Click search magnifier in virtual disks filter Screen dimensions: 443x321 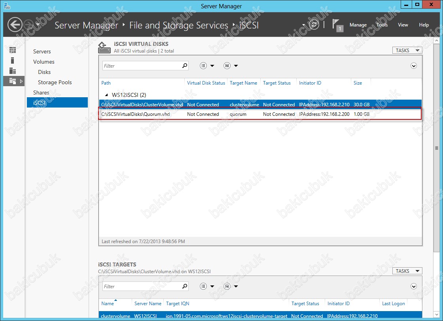click(185, 66)
